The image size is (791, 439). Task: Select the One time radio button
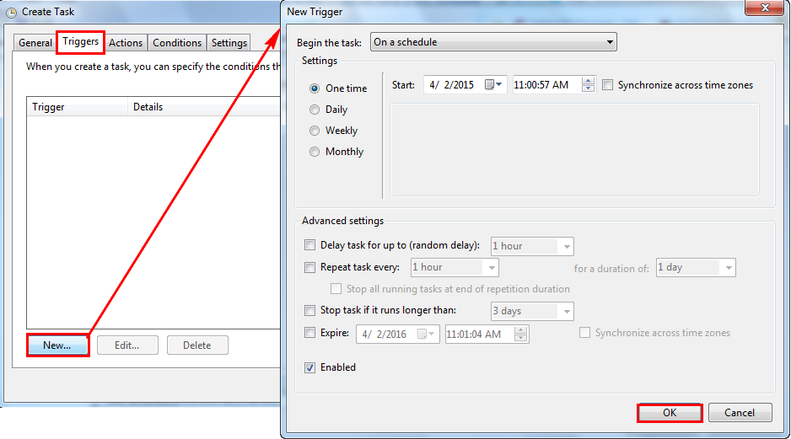click(315, 88)
